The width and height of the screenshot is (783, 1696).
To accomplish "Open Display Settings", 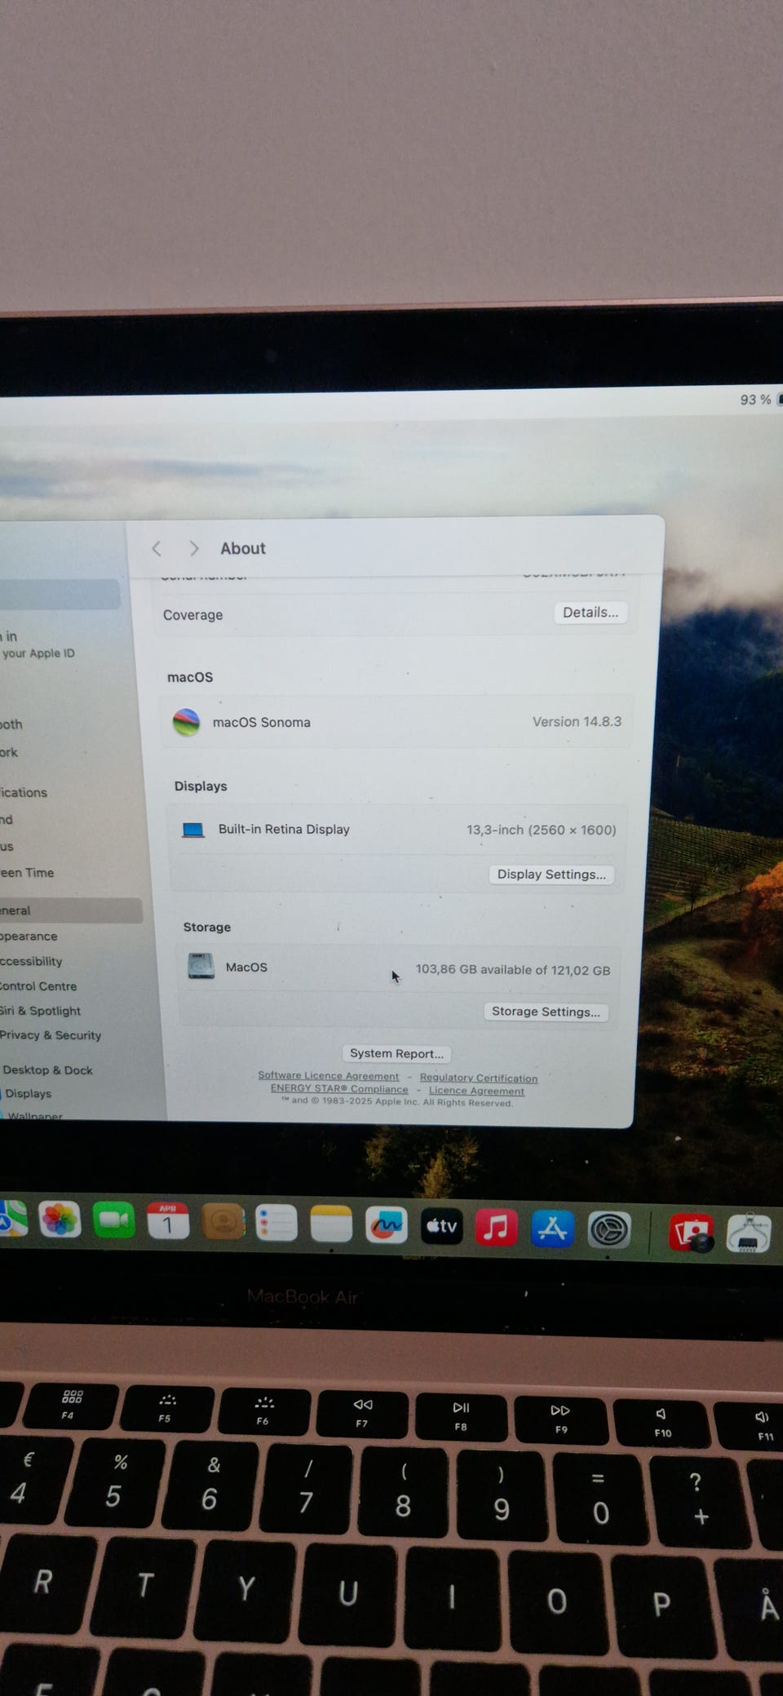I will [x=551, y=875].
